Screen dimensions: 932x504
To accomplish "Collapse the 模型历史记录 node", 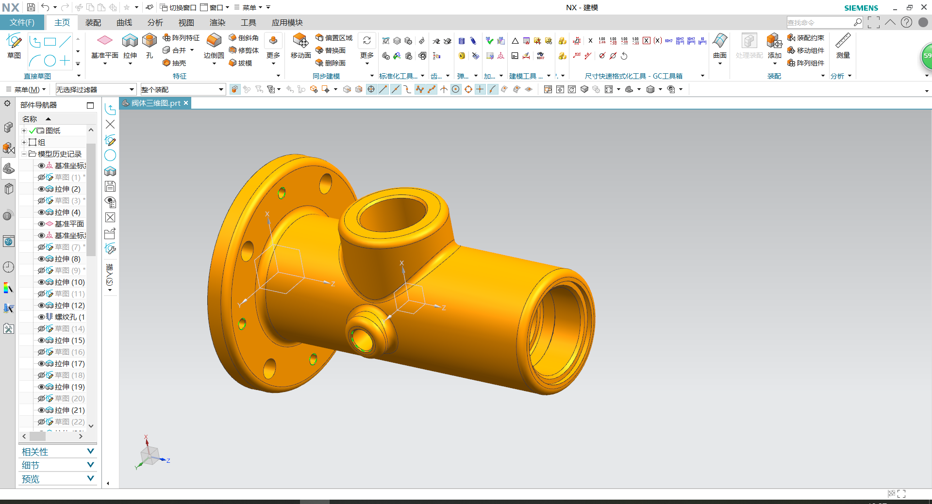I will click(24, 154).
